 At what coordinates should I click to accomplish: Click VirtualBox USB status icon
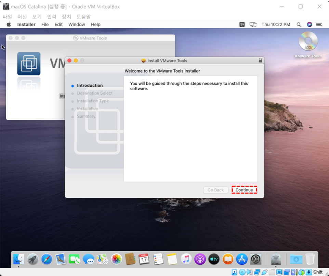pos(264,272)
